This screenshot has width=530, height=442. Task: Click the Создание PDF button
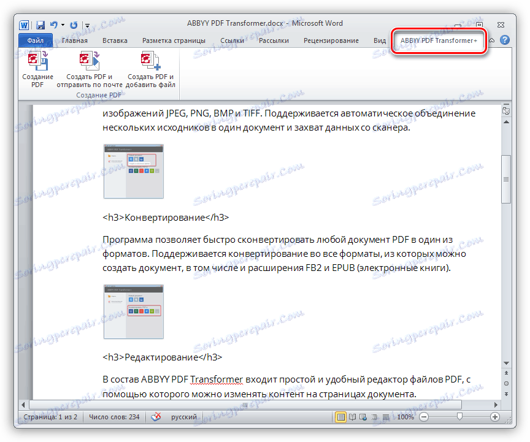point(37,70)
